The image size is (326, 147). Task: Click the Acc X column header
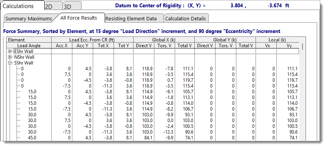(x=62, y=45)
